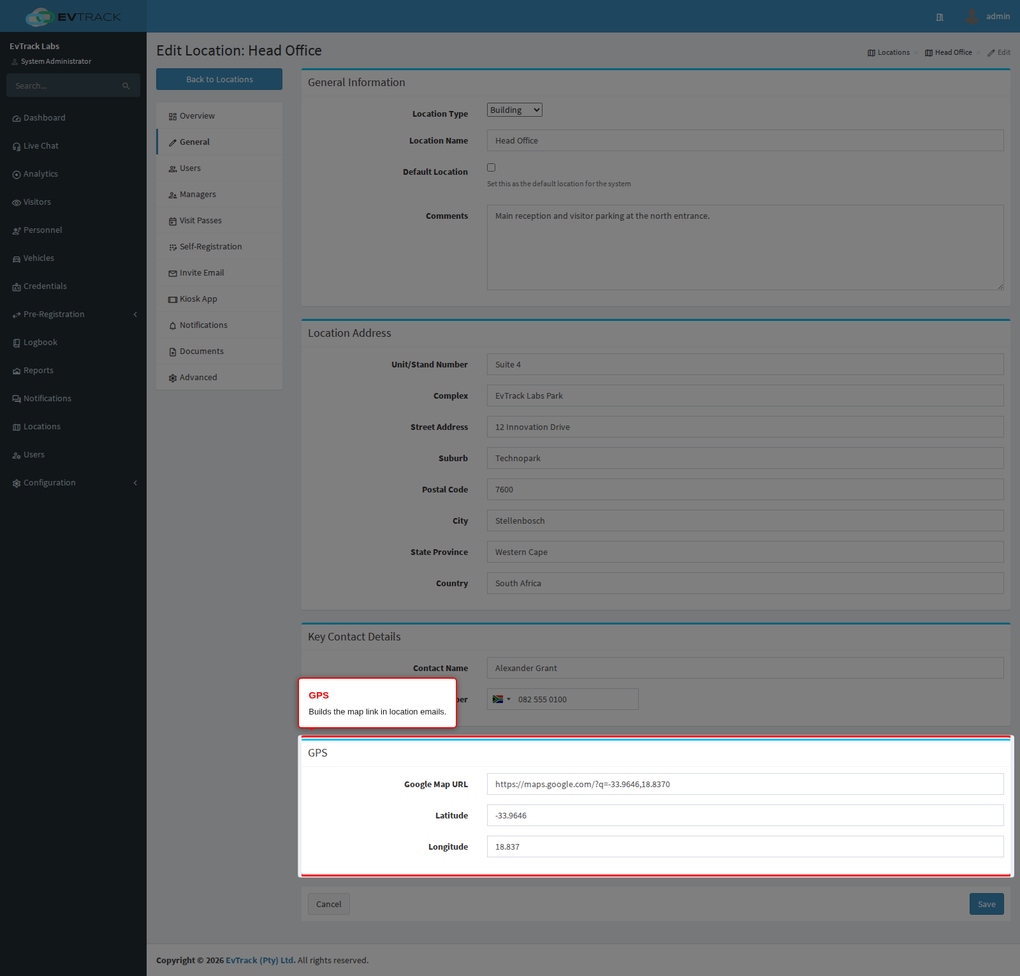Click the Longitude input field
Image resolution: width=1020 pixels, height=976 pixels.
(745, 847)
